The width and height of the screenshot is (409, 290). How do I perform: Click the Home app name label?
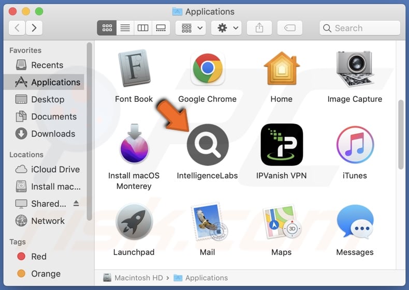(x=282, y=99)
